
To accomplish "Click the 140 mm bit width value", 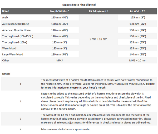I will (x=137, y=54).
